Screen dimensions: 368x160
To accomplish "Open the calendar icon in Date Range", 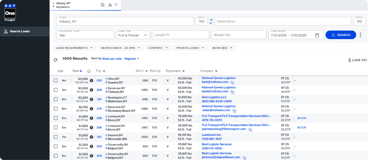I will click(317, 35).
